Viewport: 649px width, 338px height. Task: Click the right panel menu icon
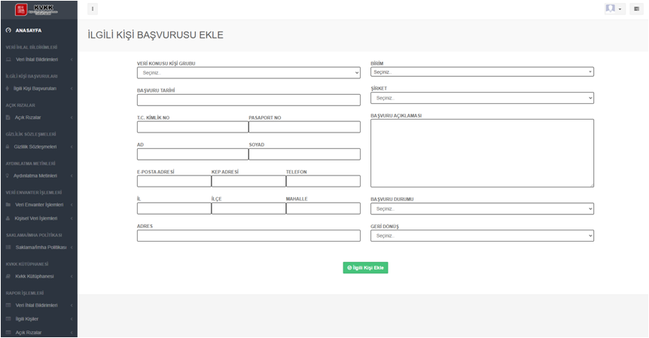pos(636,9)
